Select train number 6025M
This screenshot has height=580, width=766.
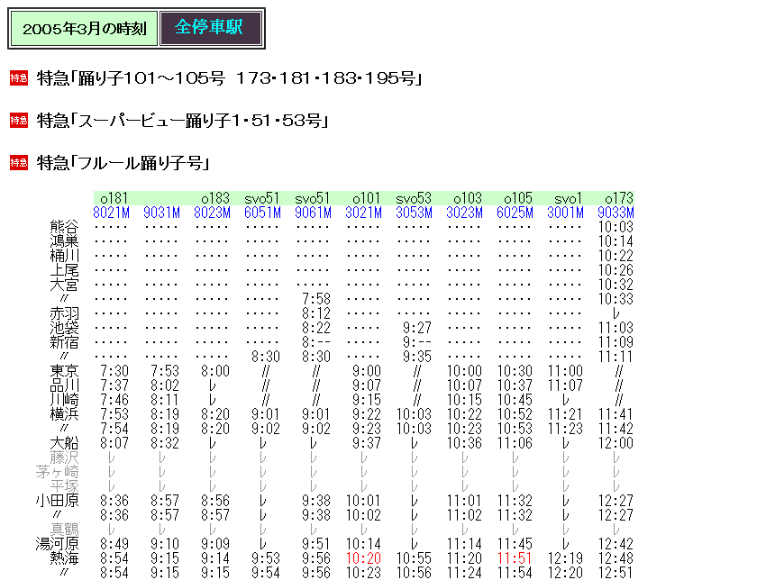click(x=514, y=213)
